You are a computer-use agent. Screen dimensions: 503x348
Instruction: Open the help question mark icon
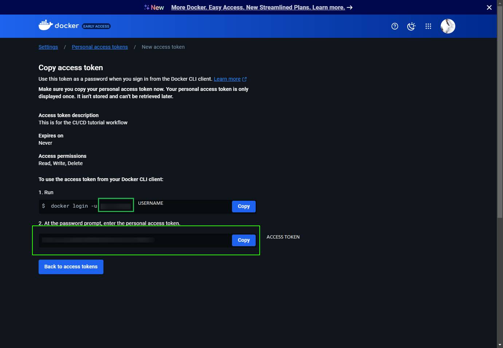tap(395, 26)
